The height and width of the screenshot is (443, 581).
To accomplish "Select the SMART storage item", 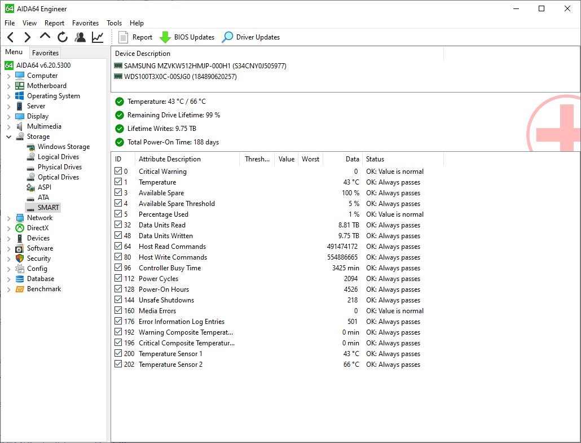I will [43, 208].
